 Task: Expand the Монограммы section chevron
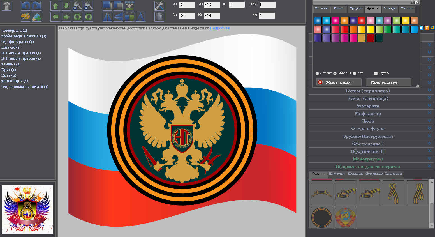pyautogui.click(x=429, y=158)
